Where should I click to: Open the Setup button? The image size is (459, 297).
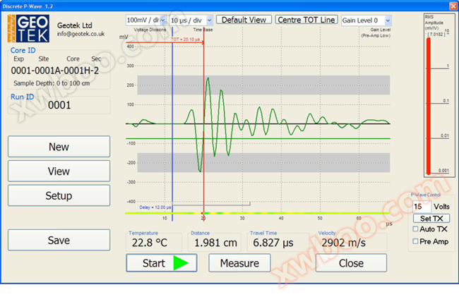point(59,195)
